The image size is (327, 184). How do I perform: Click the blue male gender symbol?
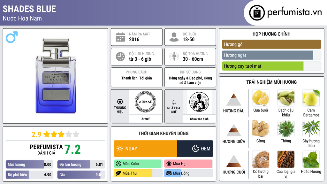tap(12, 37)
